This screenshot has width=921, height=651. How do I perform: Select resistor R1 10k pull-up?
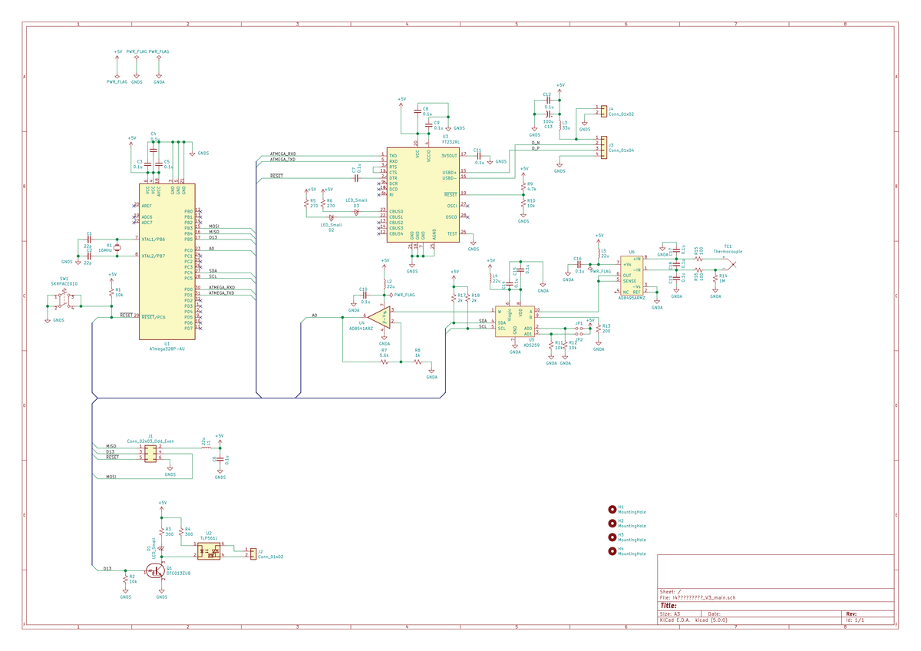coord(112,292)
